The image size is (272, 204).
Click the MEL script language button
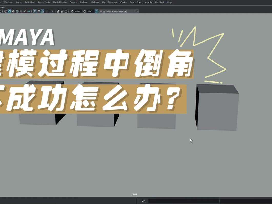point(144,201)
